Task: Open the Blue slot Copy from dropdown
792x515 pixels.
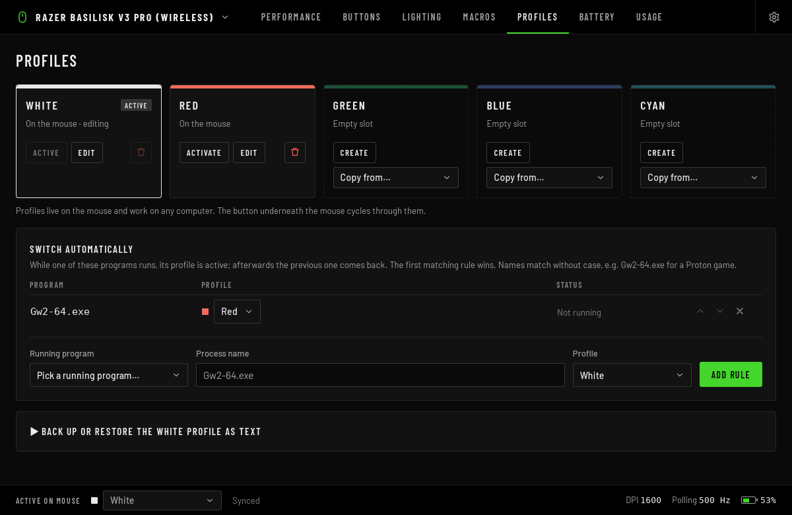Action: point(550,178)
